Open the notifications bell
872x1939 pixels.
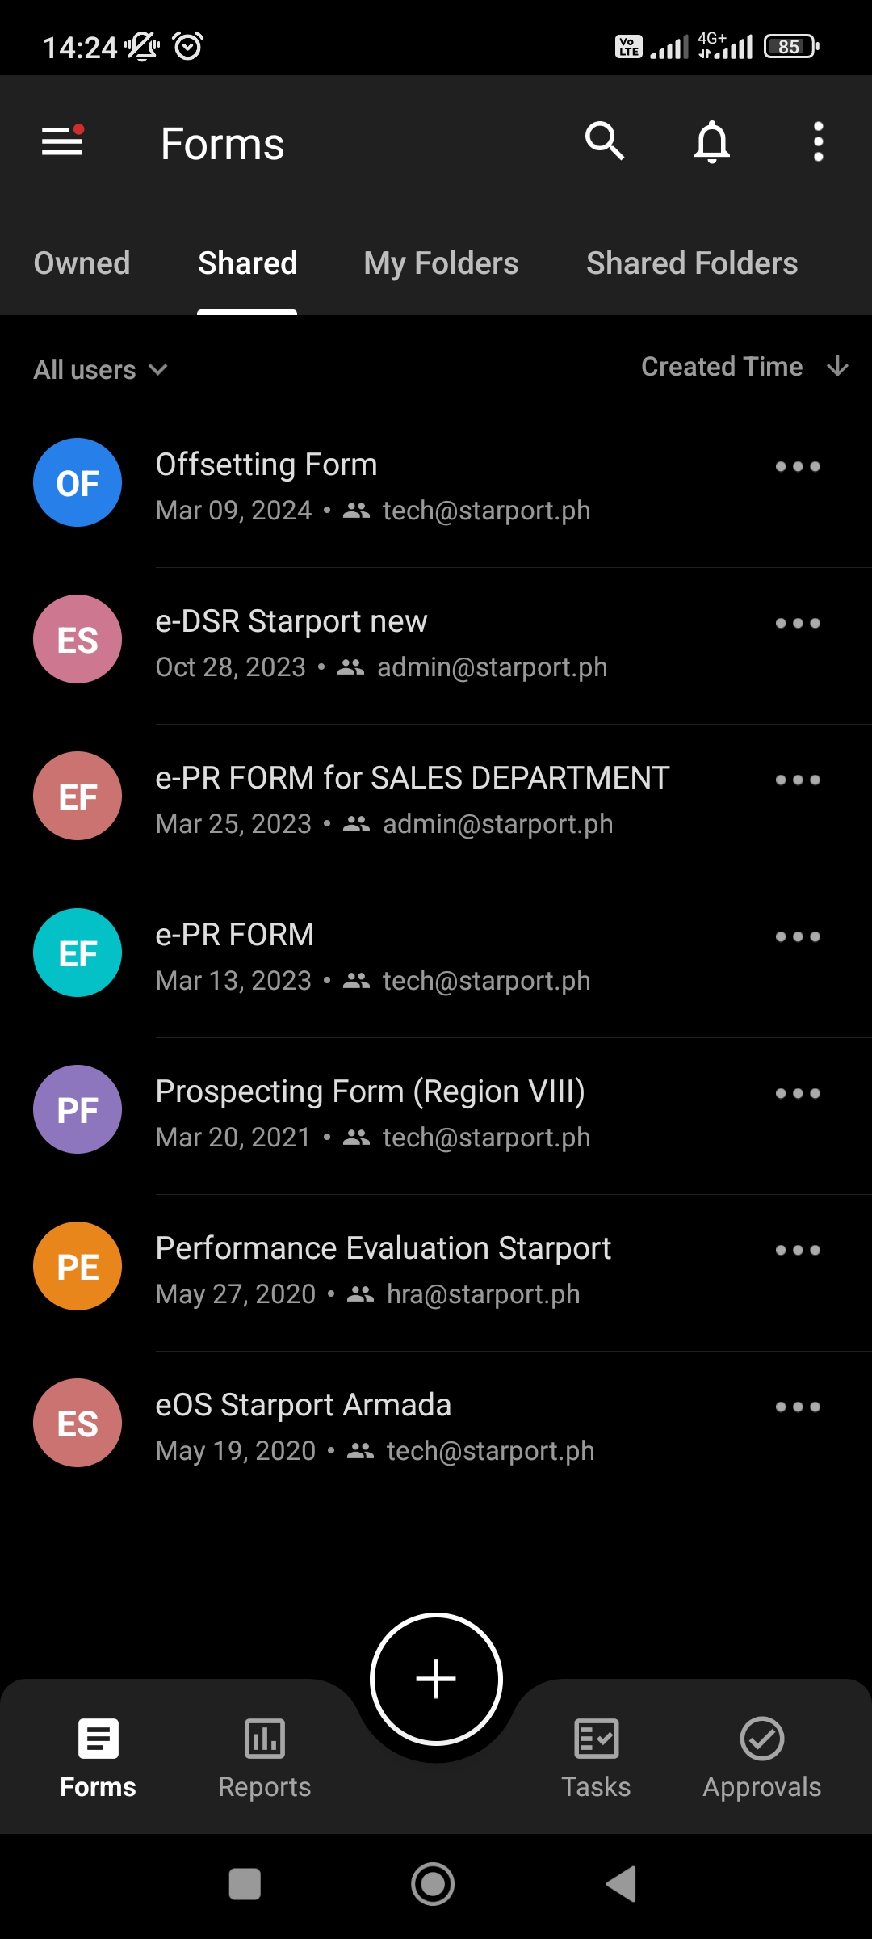(711, 142)
